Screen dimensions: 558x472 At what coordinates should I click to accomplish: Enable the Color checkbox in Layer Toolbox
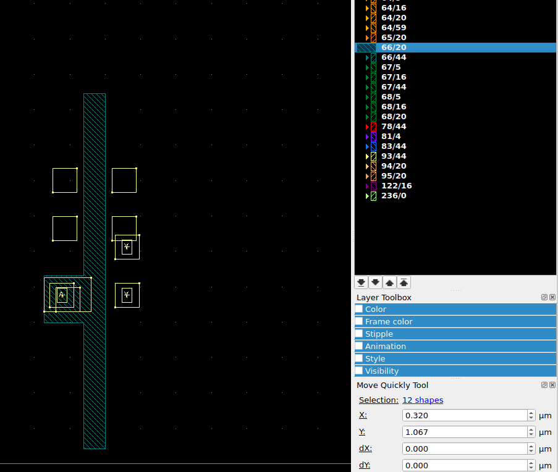coord(359,309)
